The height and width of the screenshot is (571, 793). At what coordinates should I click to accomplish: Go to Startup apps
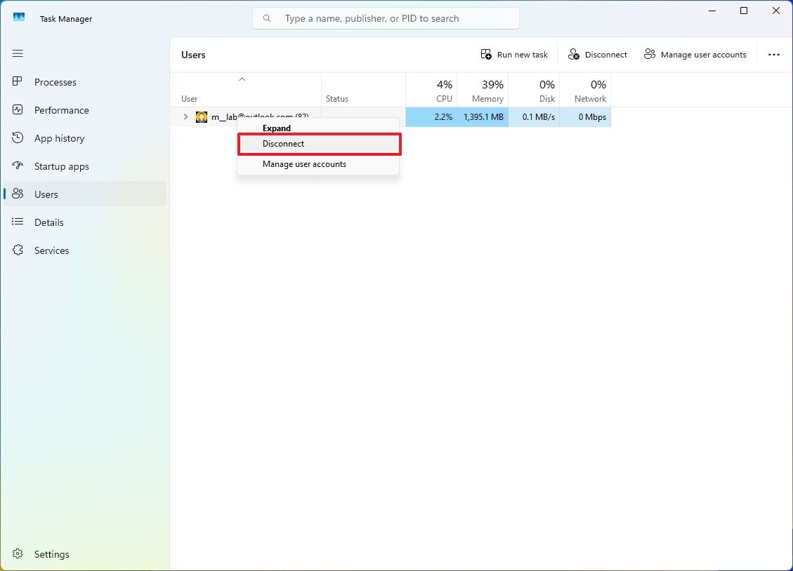(x=62, y=166)
